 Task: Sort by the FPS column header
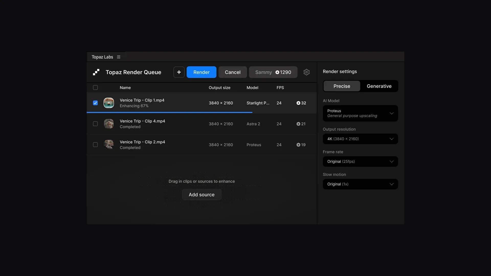[280, 88]
